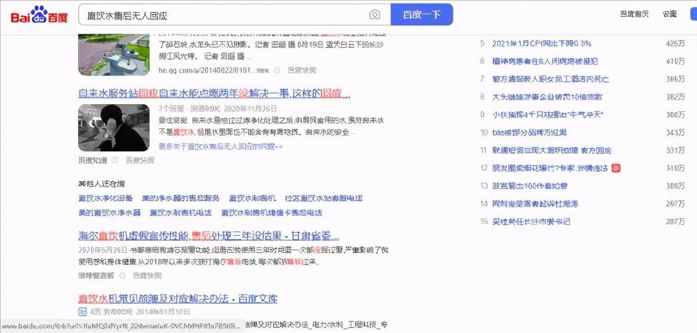Viewport: 697px width, 333px height.
Task: Click the document icon beside 4页 in Wenku result
Action: (x=83, y=311)
